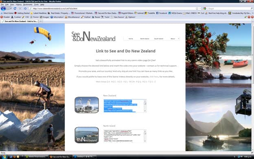Reload the page with the refresh icon

click(15, 9)
